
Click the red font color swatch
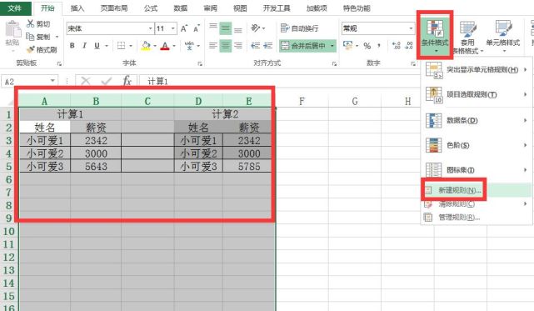tap(165, 46)
